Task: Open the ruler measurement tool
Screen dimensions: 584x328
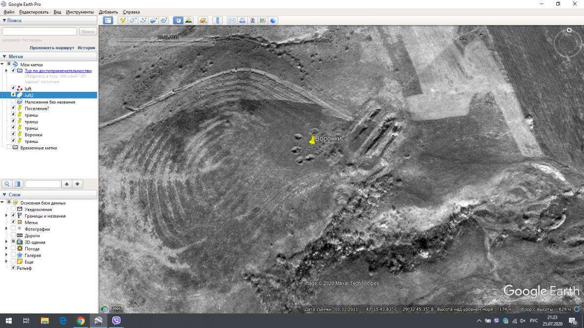Action: [x=218, y=20]
